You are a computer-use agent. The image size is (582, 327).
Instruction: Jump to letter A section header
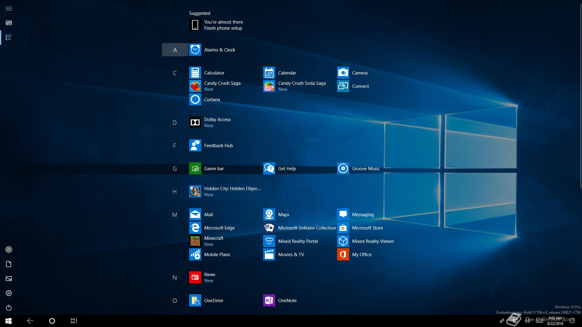tap(175, 50)
